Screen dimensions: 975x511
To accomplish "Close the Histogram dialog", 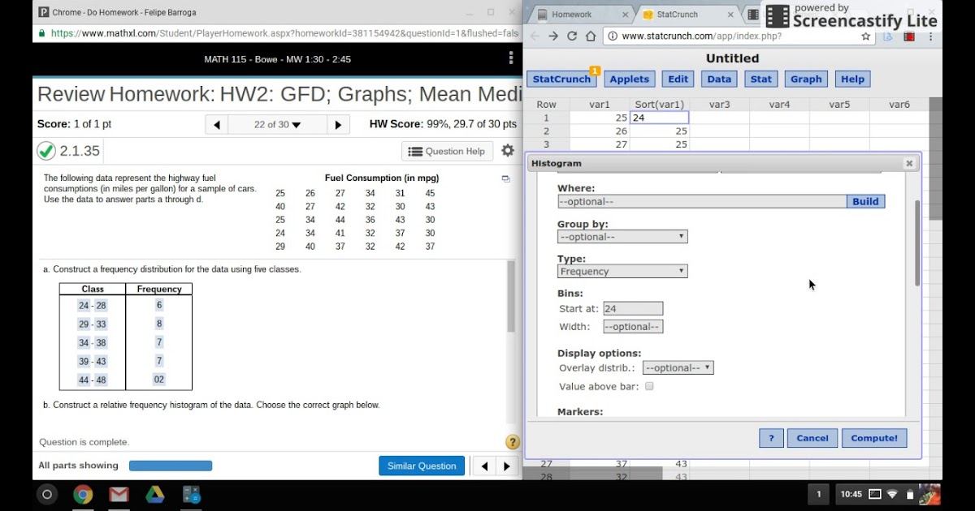I will click(x=909, y=163).
